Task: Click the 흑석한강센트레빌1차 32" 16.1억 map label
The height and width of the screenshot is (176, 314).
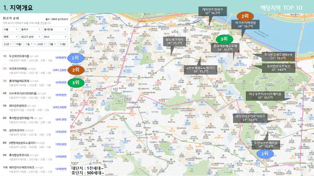Action: pyautogui.click(x=278, y=57)
